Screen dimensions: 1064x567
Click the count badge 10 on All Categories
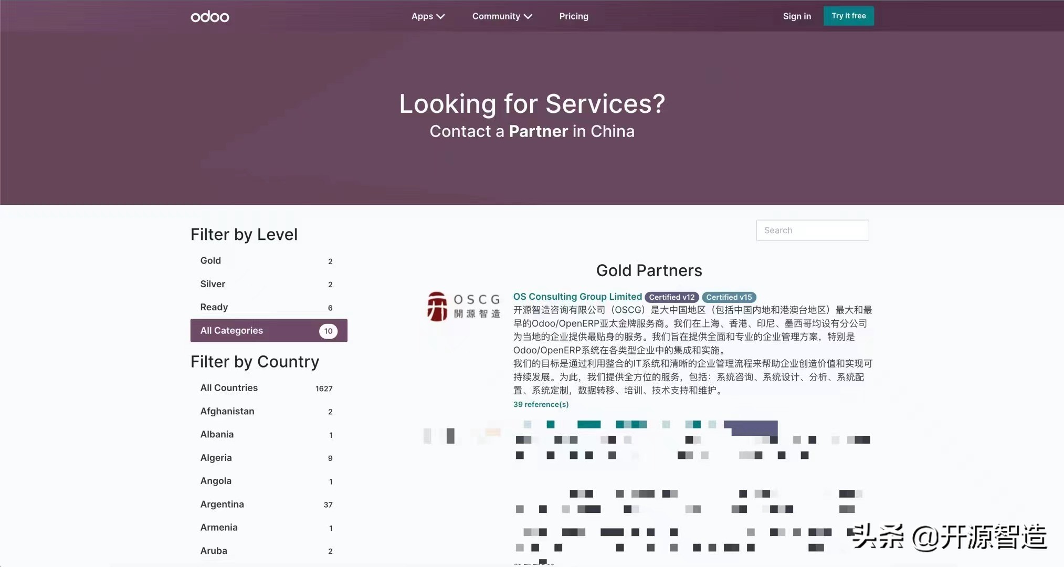pyautogui.click(x=328, y=331)
